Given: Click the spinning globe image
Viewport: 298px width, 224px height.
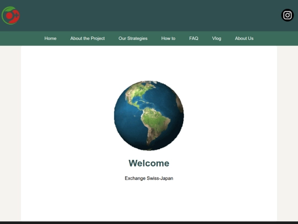Looking at the screenshot, I should pos(149,116).
